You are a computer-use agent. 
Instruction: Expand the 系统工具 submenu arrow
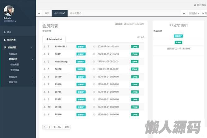tap(33, 82)
